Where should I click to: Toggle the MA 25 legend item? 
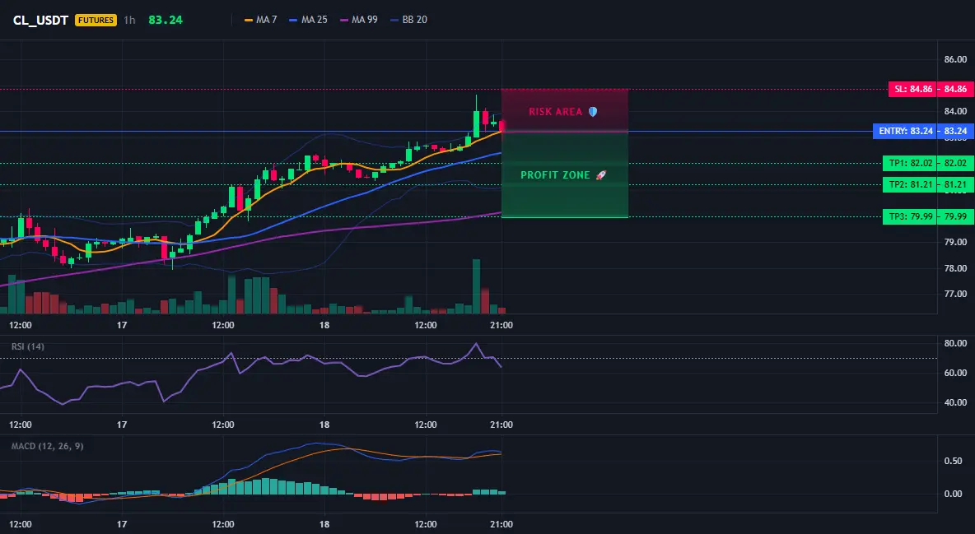pos(309,20)
